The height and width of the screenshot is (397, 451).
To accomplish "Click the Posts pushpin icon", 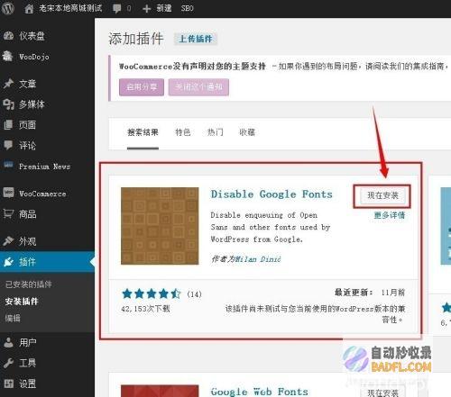I will click(x=8, y=84).
